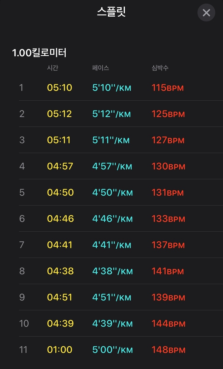This screenshot has width=223, height=369.
Task: Tap the 127BPM heart rate in split 3
Action: (x=168, y=140)
